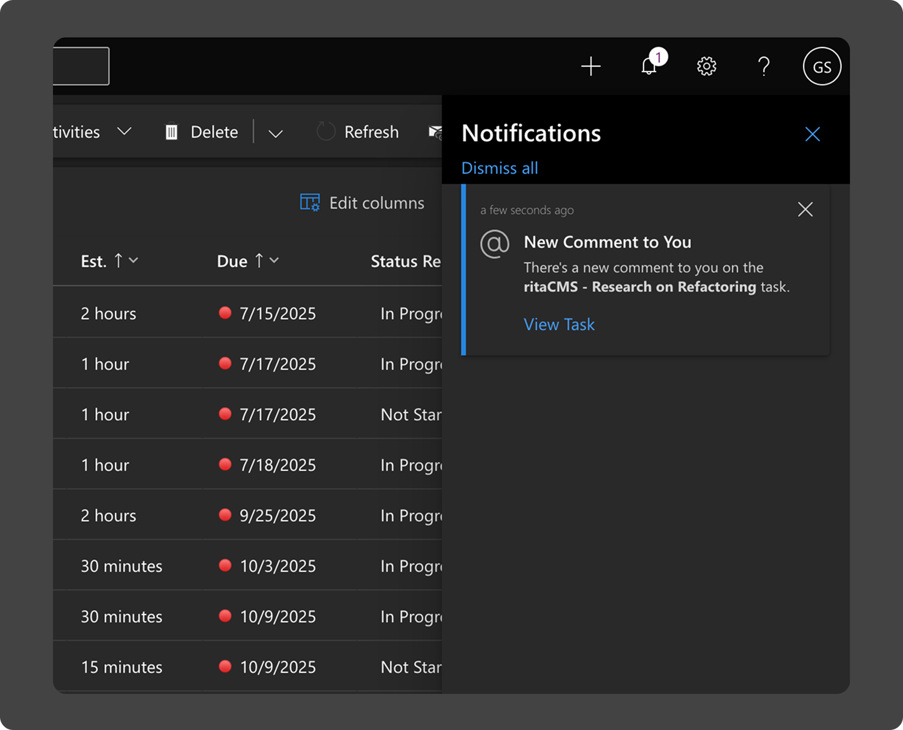Open the Est. column sort dropdown
The height and width of the screenshot is (730, 903).
(134, 260)
